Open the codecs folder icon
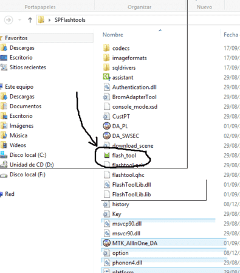This screenshot has width=240, height=273. point(106,48)
